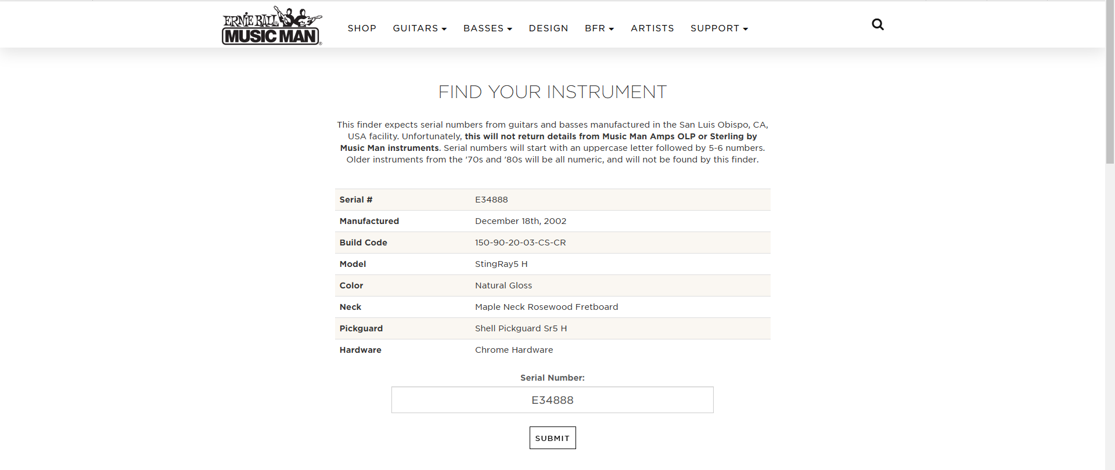Click the Shell Pickguard Sr5 H value

pyautogui.click(x=521, y=328)
